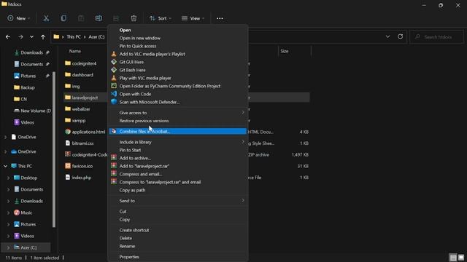The height and width of the screenshot is (262, 467).
Task: Select the dashboard folder
Action: [x=80, y=75]
